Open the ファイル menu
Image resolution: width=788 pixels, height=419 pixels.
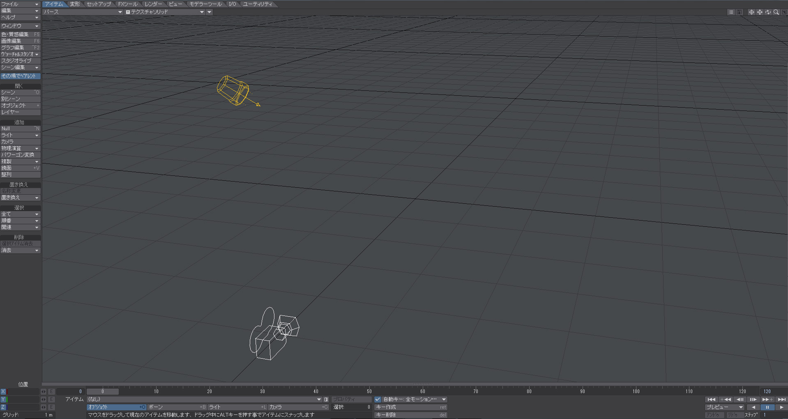tap(20, 4)
